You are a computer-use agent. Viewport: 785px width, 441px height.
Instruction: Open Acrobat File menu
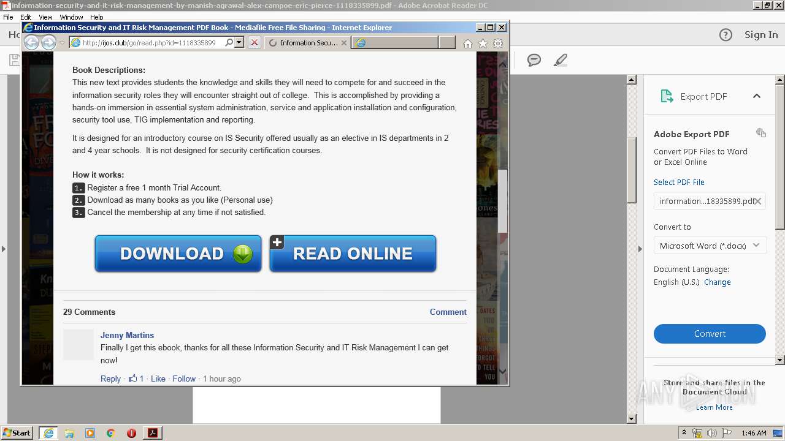pyautogui.click(x=8, y=17)
